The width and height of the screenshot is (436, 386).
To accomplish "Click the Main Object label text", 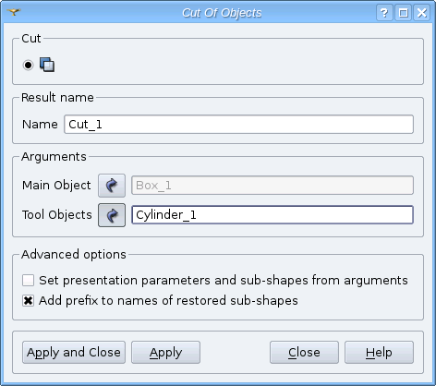I will (56, 186).
